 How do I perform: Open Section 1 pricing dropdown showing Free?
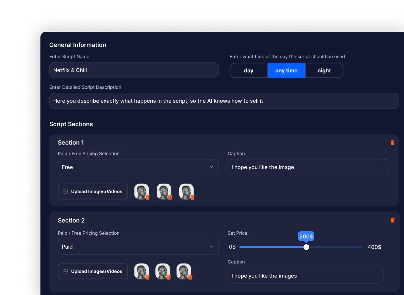(x=138, y=167)
